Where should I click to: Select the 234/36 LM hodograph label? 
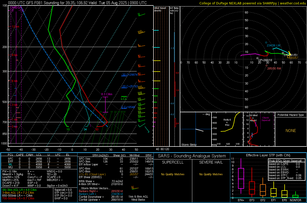click(273, 45)
